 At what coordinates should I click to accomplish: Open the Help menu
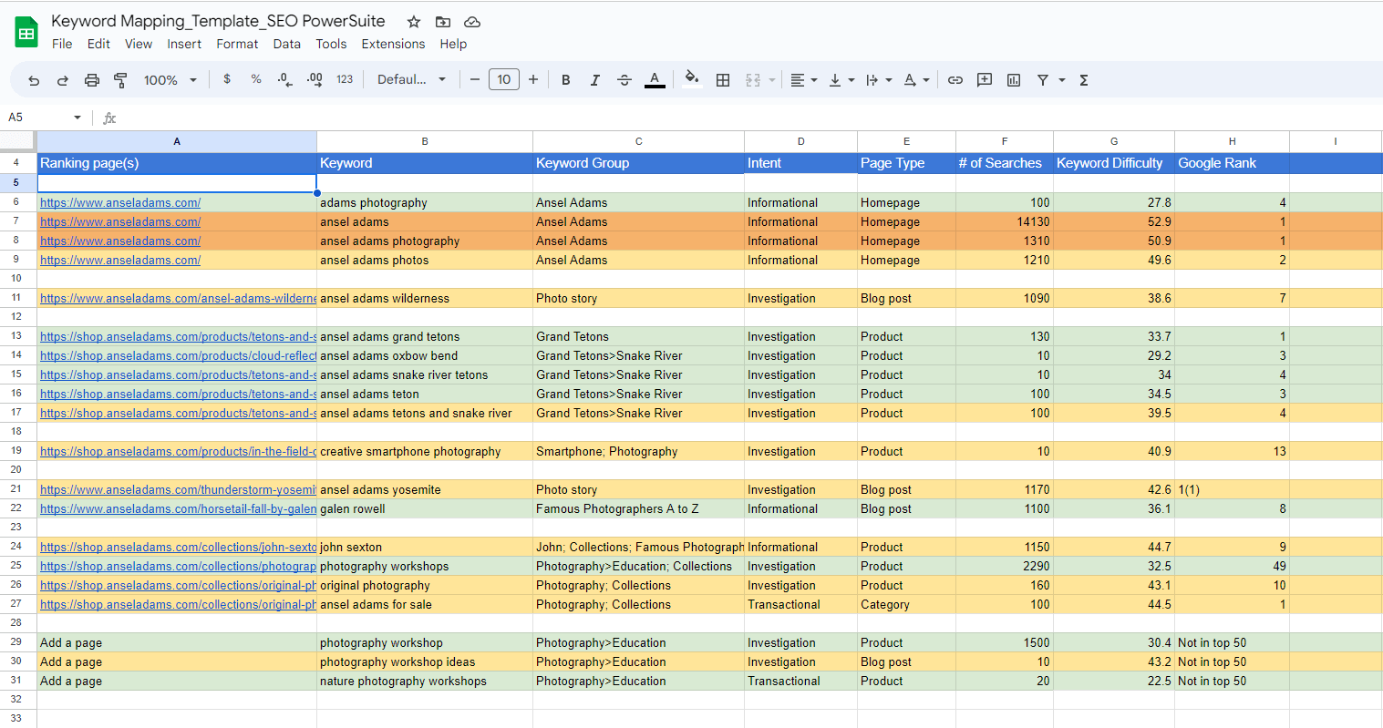click(453, 44)
